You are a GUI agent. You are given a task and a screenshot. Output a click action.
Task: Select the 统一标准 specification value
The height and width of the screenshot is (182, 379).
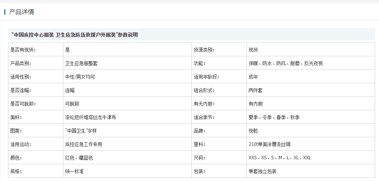[75, 171]
